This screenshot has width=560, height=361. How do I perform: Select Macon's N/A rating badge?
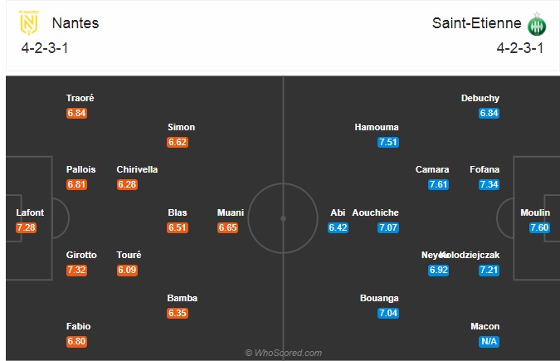tap(489, 341)
